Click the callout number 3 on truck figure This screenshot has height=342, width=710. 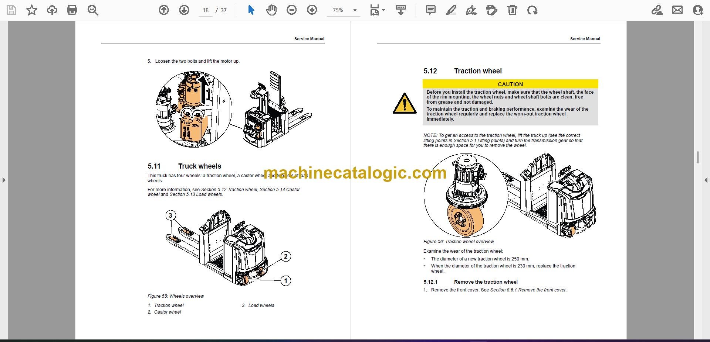170,215
